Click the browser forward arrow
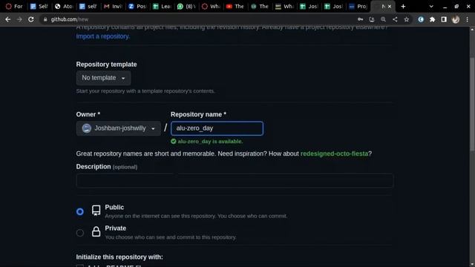Screen dimensions: 475x267 pos(19,19)
